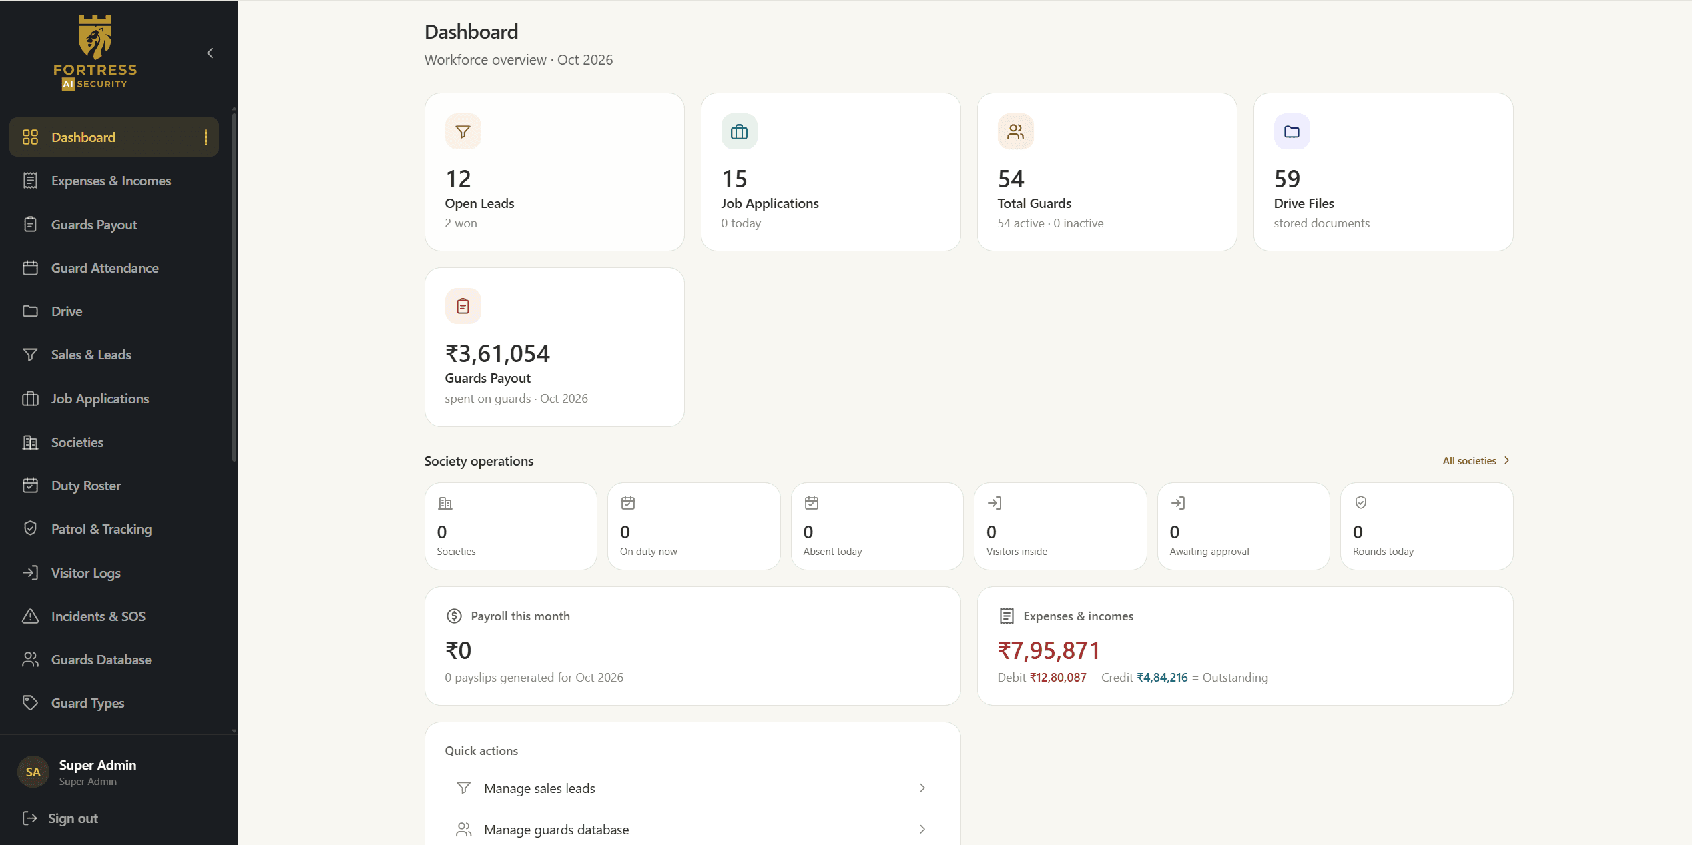Collapse the sidebar using the left chevron

pos(210,53)
